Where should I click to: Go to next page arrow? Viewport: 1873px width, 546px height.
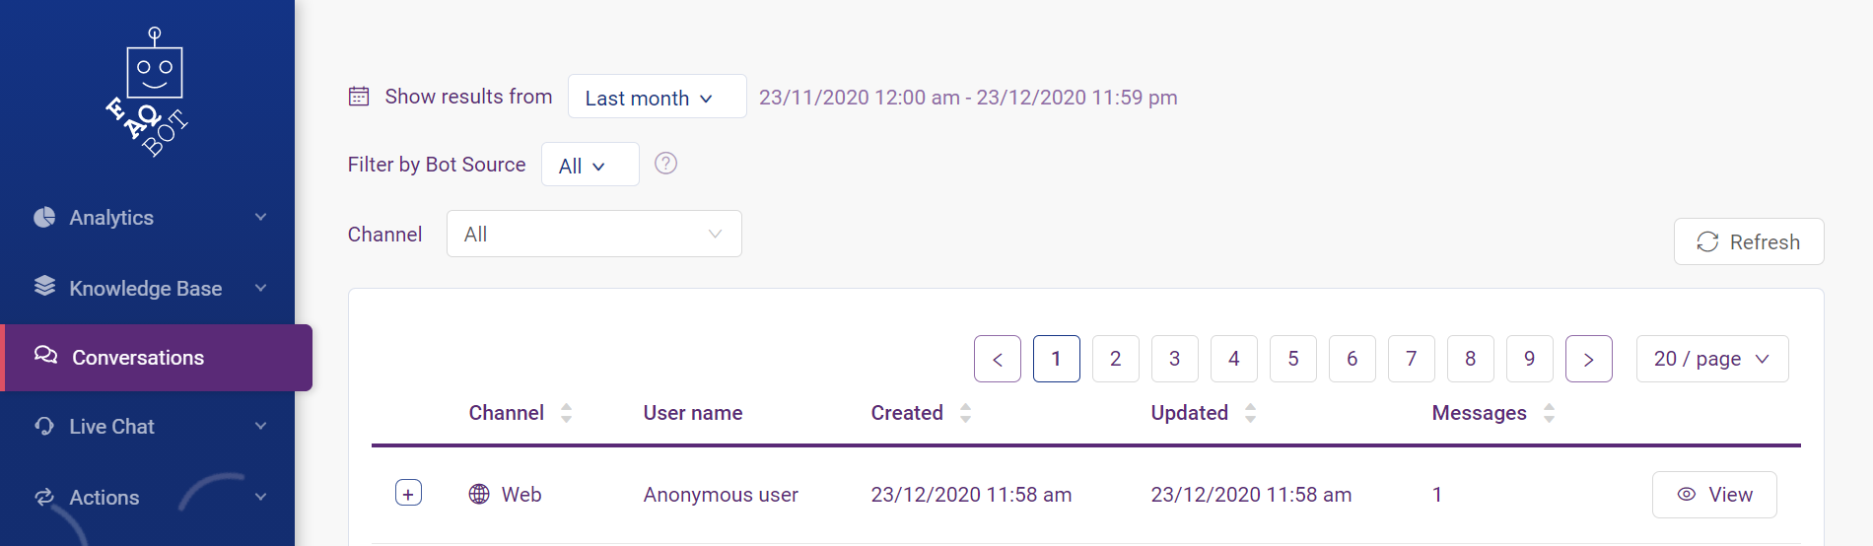coord(1589,359)
